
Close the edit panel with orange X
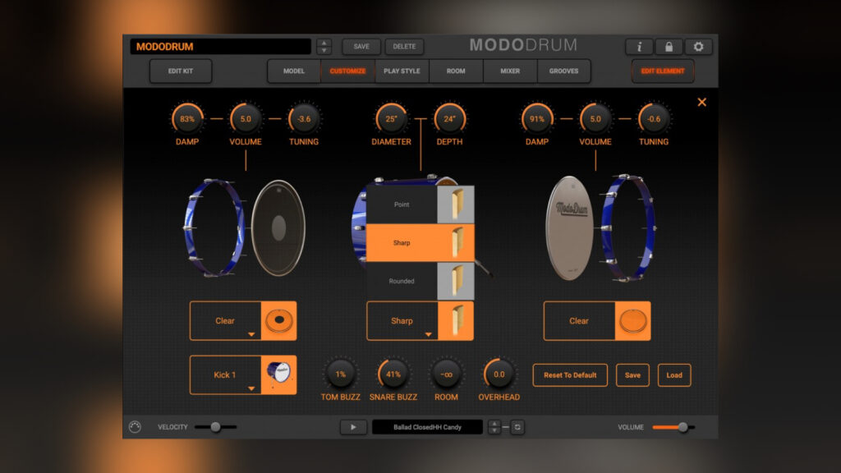click(x=701, y=103)
